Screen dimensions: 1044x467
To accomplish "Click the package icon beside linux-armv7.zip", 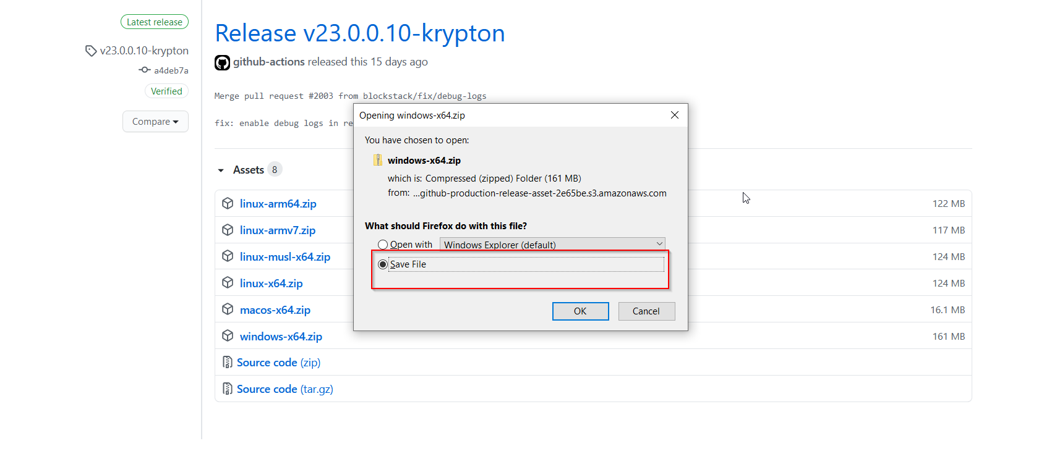I will click(x=228, y=230).
